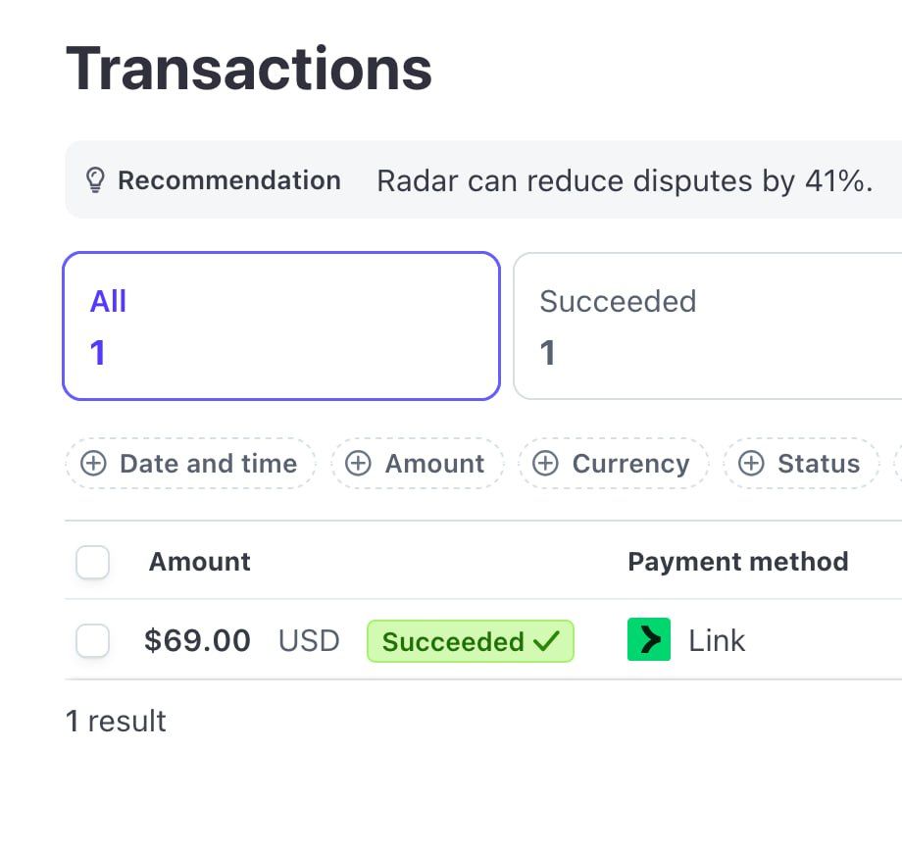Open the Radar disputes recommendation text
Viewport: 902px width, 851px height.
tap(624, 181)
